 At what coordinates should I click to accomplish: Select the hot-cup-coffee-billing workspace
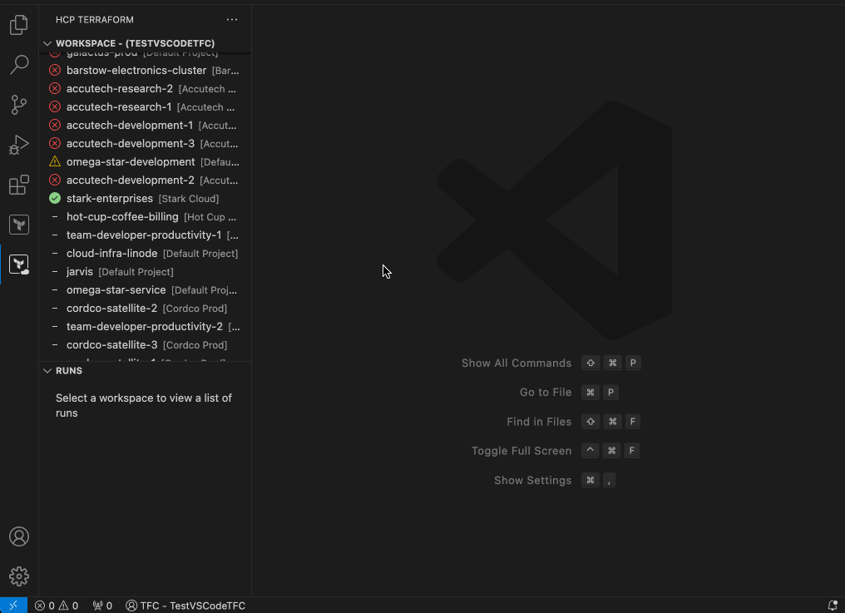145,217
